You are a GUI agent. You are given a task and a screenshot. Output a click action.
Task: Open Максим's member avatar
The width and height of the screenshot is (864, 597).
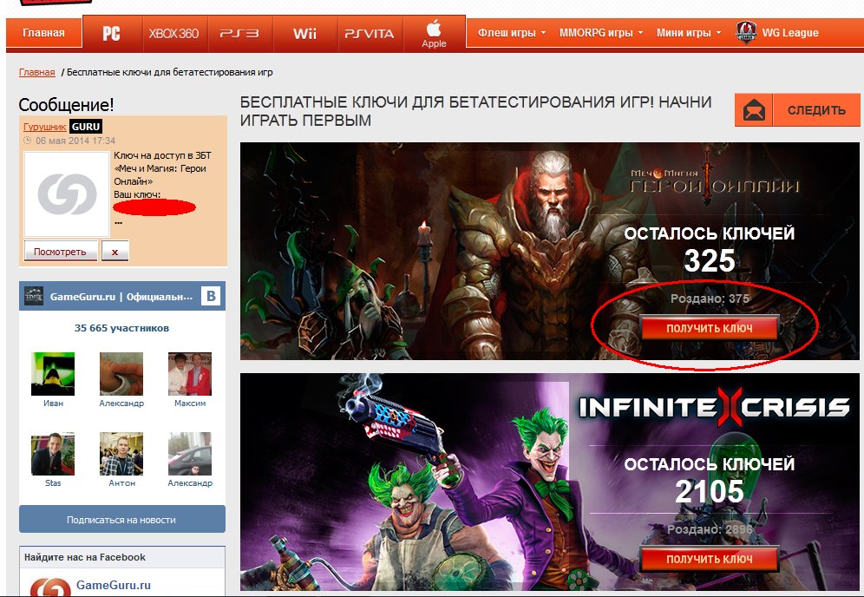[x=190, y=374]
